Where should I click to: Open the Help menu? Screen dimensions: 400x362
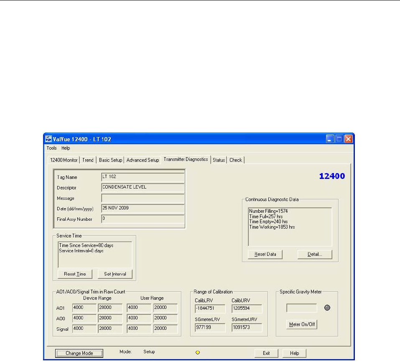(66, 148)
